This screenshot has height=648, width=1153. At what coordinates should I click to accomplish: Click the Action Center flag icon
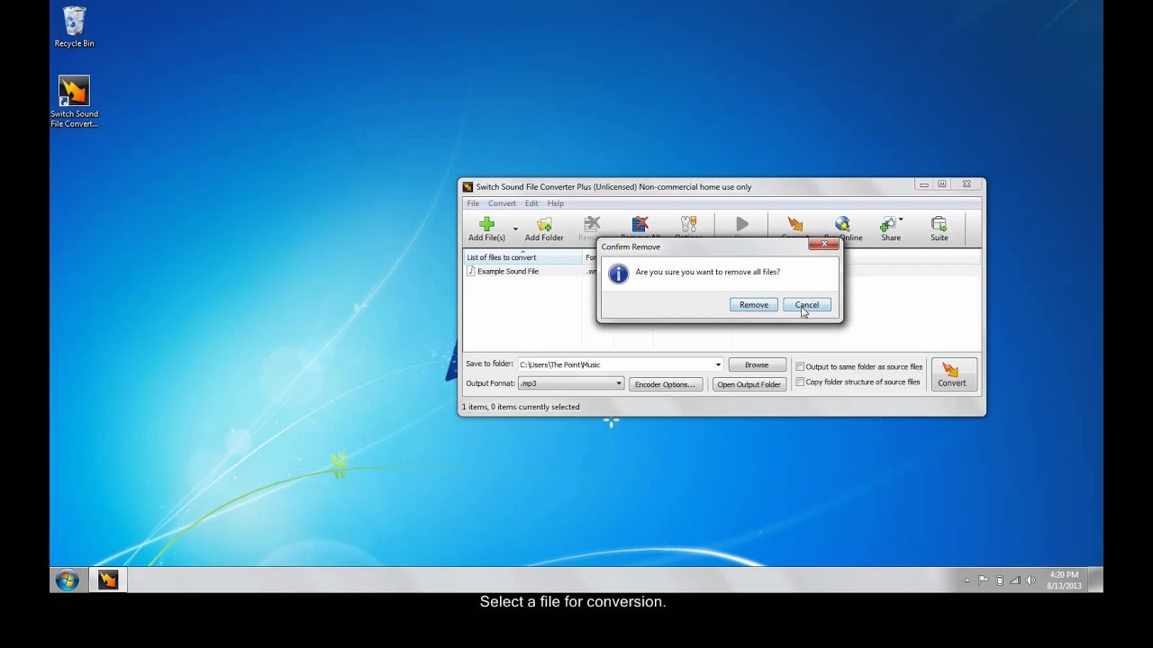point(984,580)
